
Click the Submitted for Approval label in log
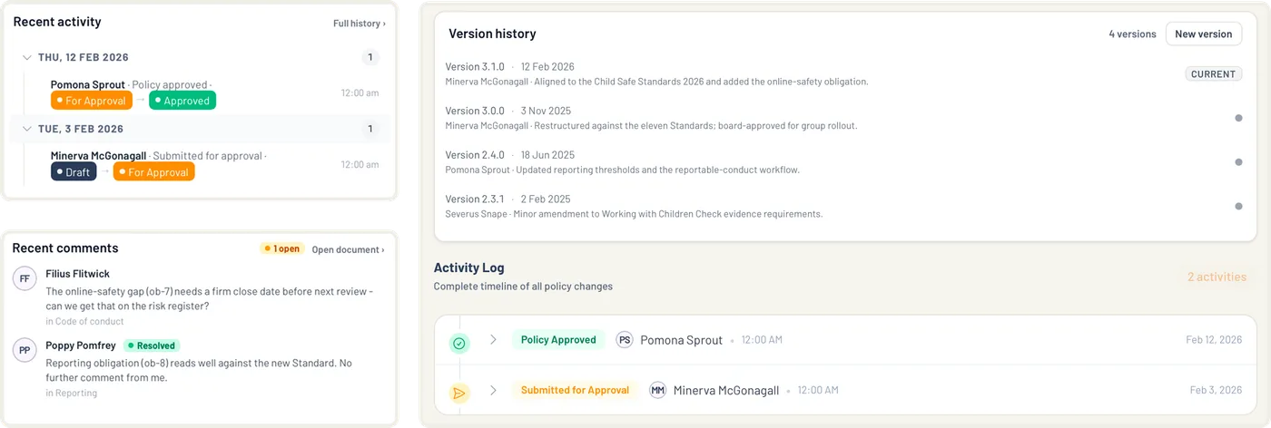point(575,390)
